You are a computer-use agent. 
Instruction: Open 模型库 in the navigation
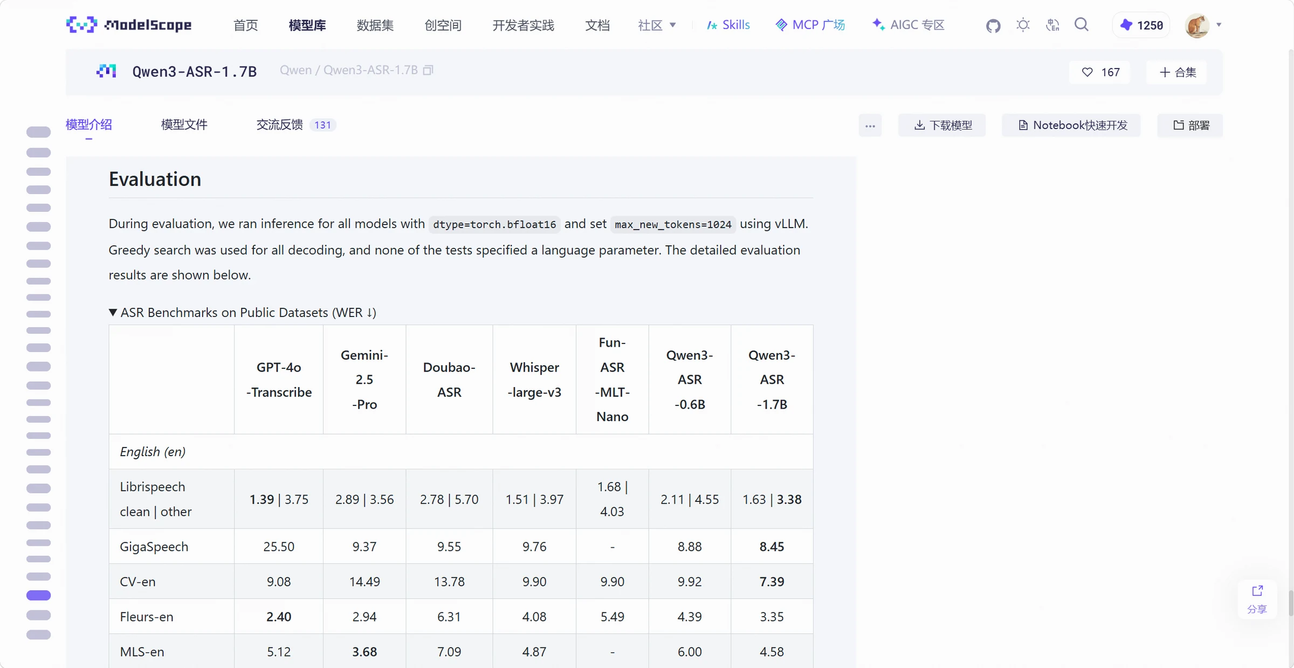click(x=307, y=25)
